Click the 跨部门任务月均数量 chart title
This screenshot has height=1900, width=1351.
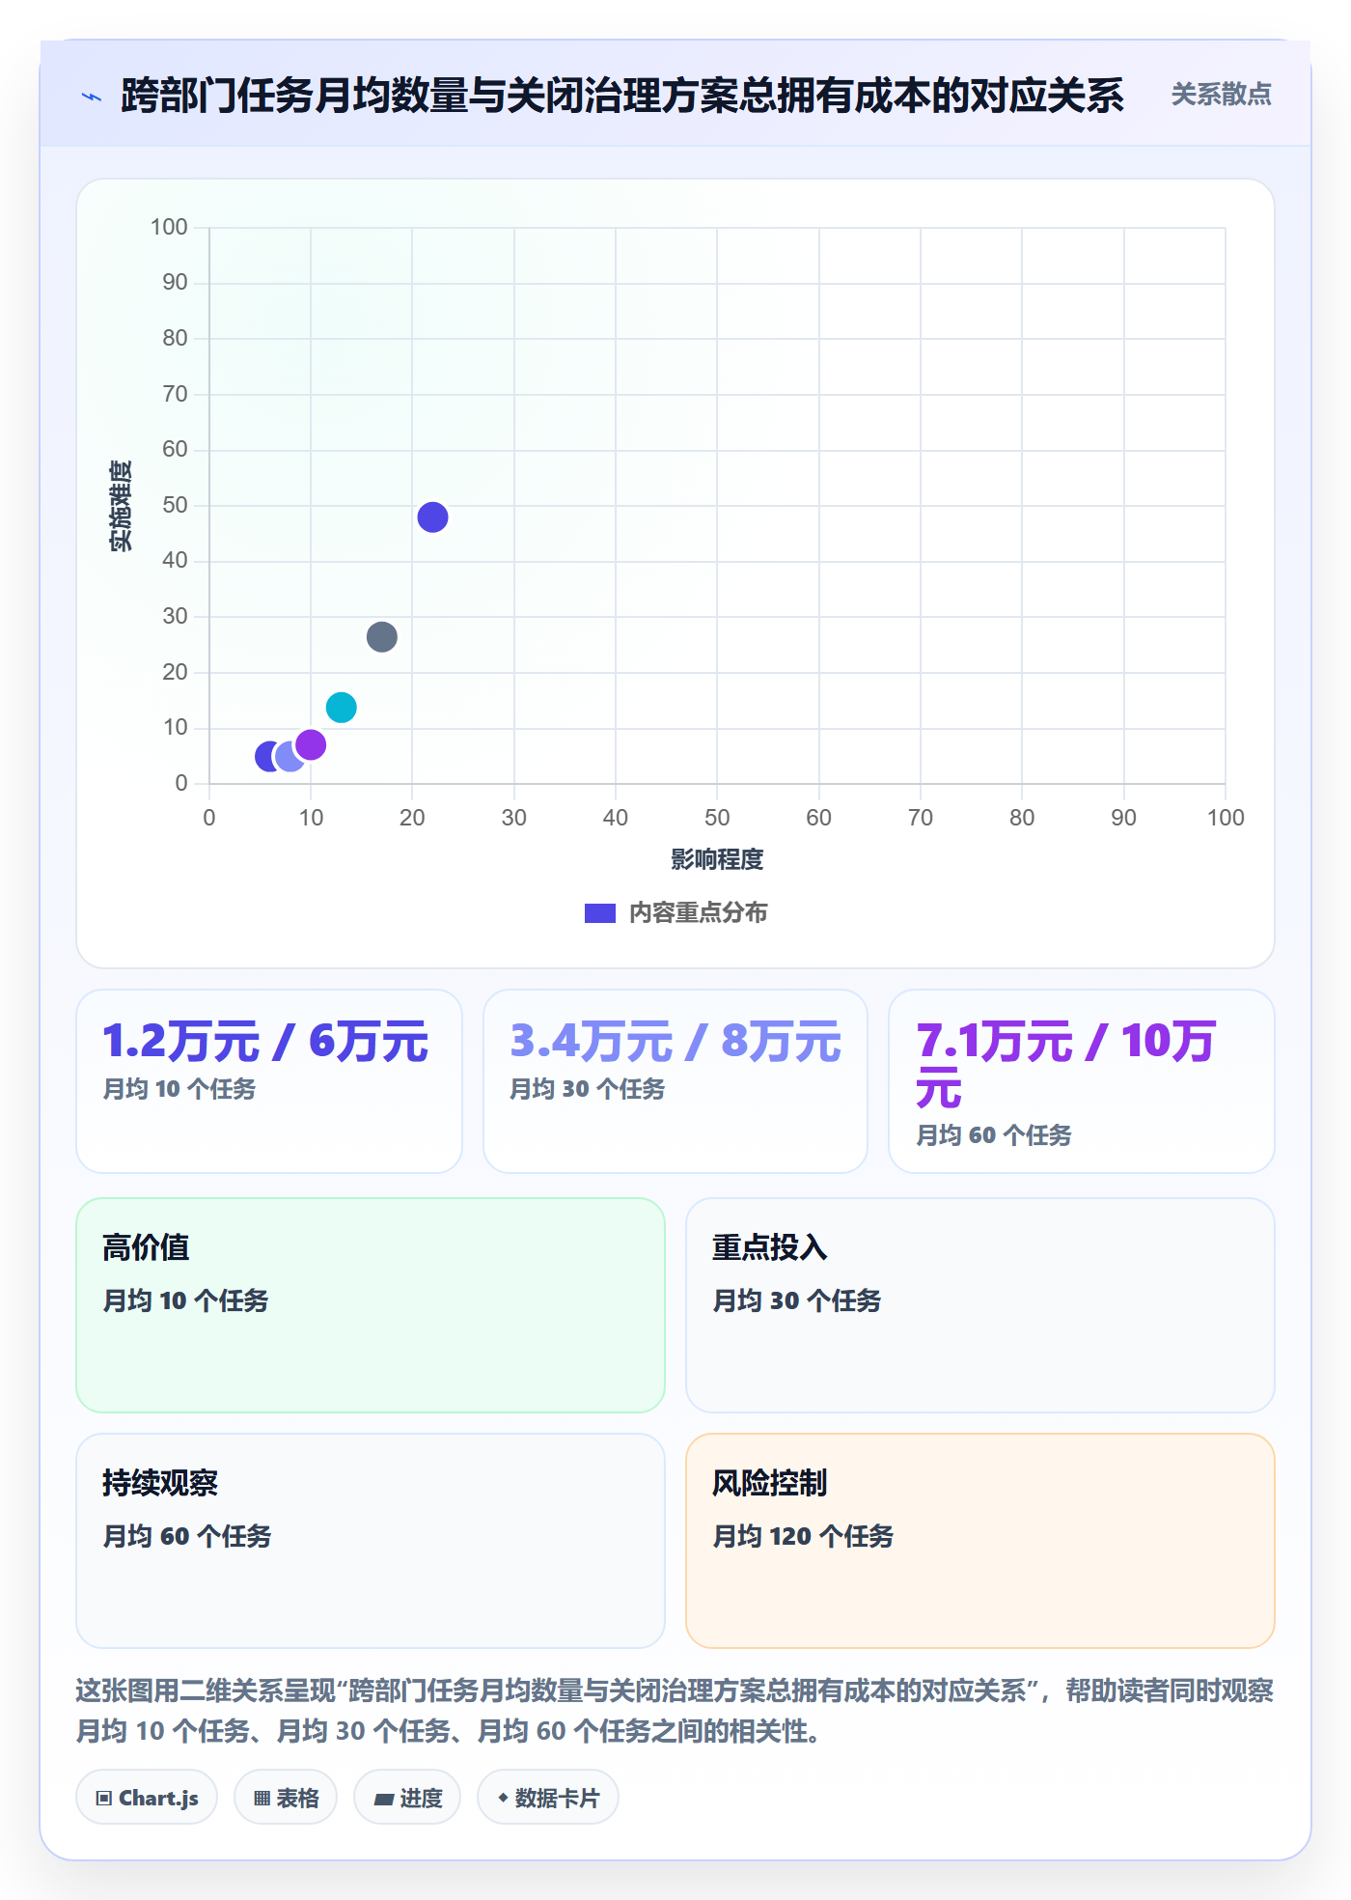pyautogui.click(x=622, y=96)
